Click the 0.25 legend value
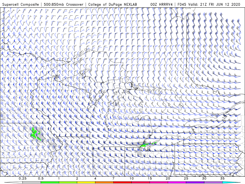Viewport: 245px width, 184px height. 23,178
